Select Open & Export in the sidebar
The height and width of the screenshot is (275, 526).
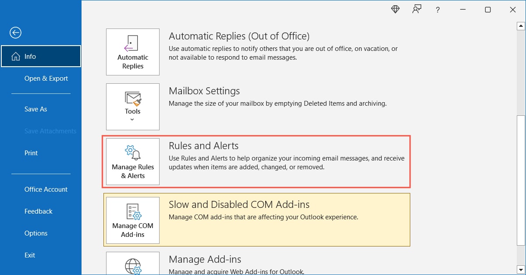(46, 78)
